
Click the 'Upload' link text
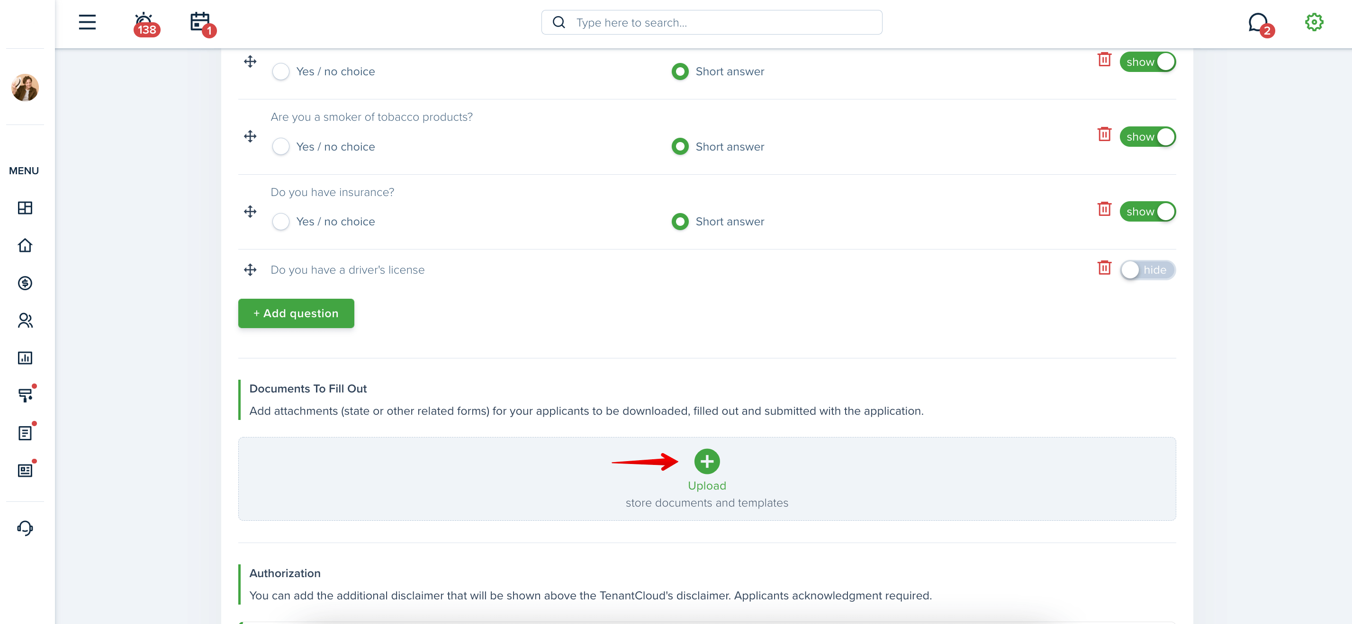[707, 486]
